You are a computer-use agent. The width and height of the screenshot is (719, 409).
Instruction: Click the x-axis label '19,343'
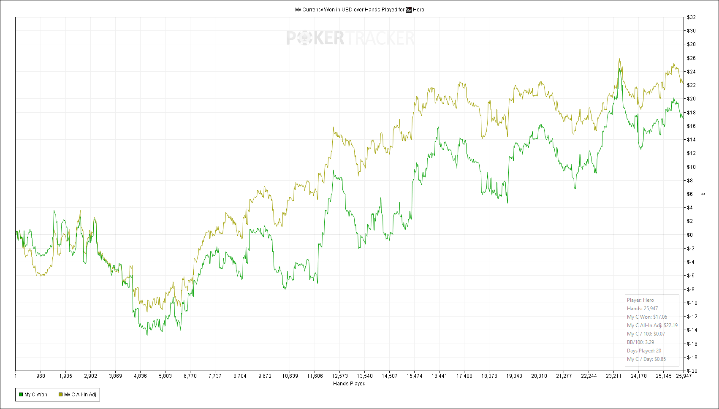pos(514,376)
